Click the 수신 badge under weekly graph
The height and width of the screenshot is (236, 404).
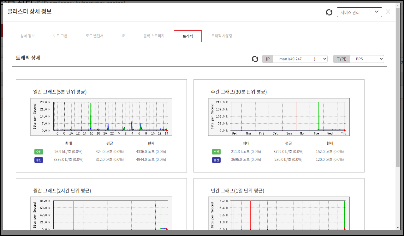pyautogui.click(x=217, y=152)
